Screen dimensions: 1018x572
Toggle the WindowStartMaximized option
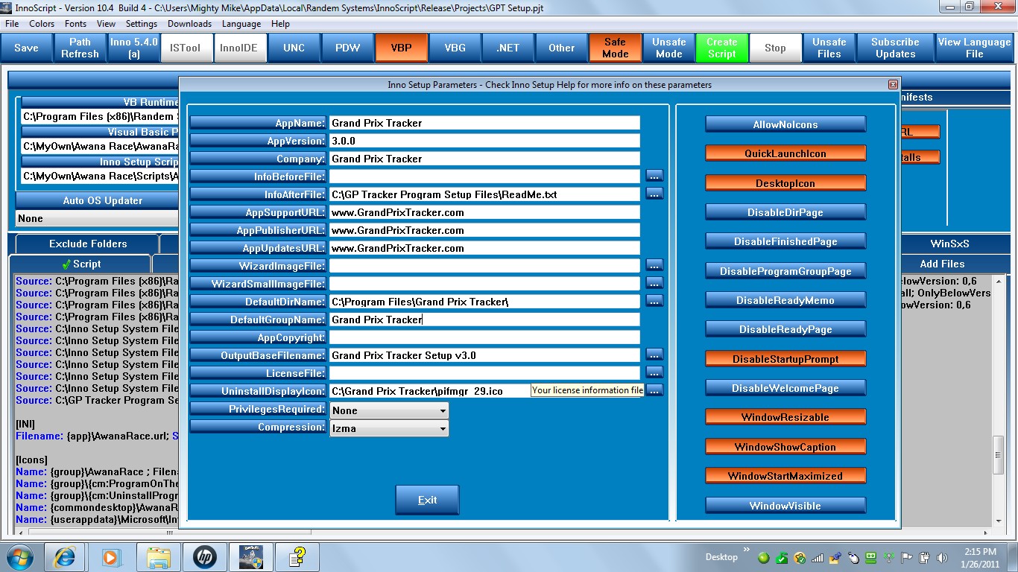785,476
